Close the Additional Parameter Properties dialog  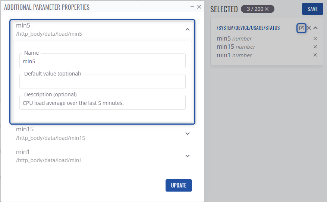point(199,7)
